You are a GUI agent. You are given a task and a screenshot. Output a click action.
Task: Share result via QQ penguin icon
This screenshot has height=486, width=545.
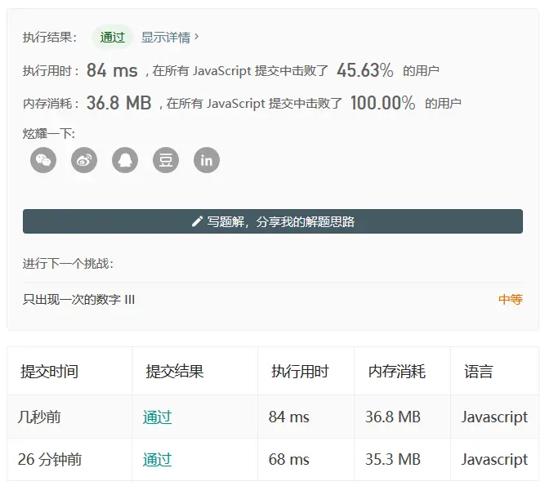click(x=125, y=160)
